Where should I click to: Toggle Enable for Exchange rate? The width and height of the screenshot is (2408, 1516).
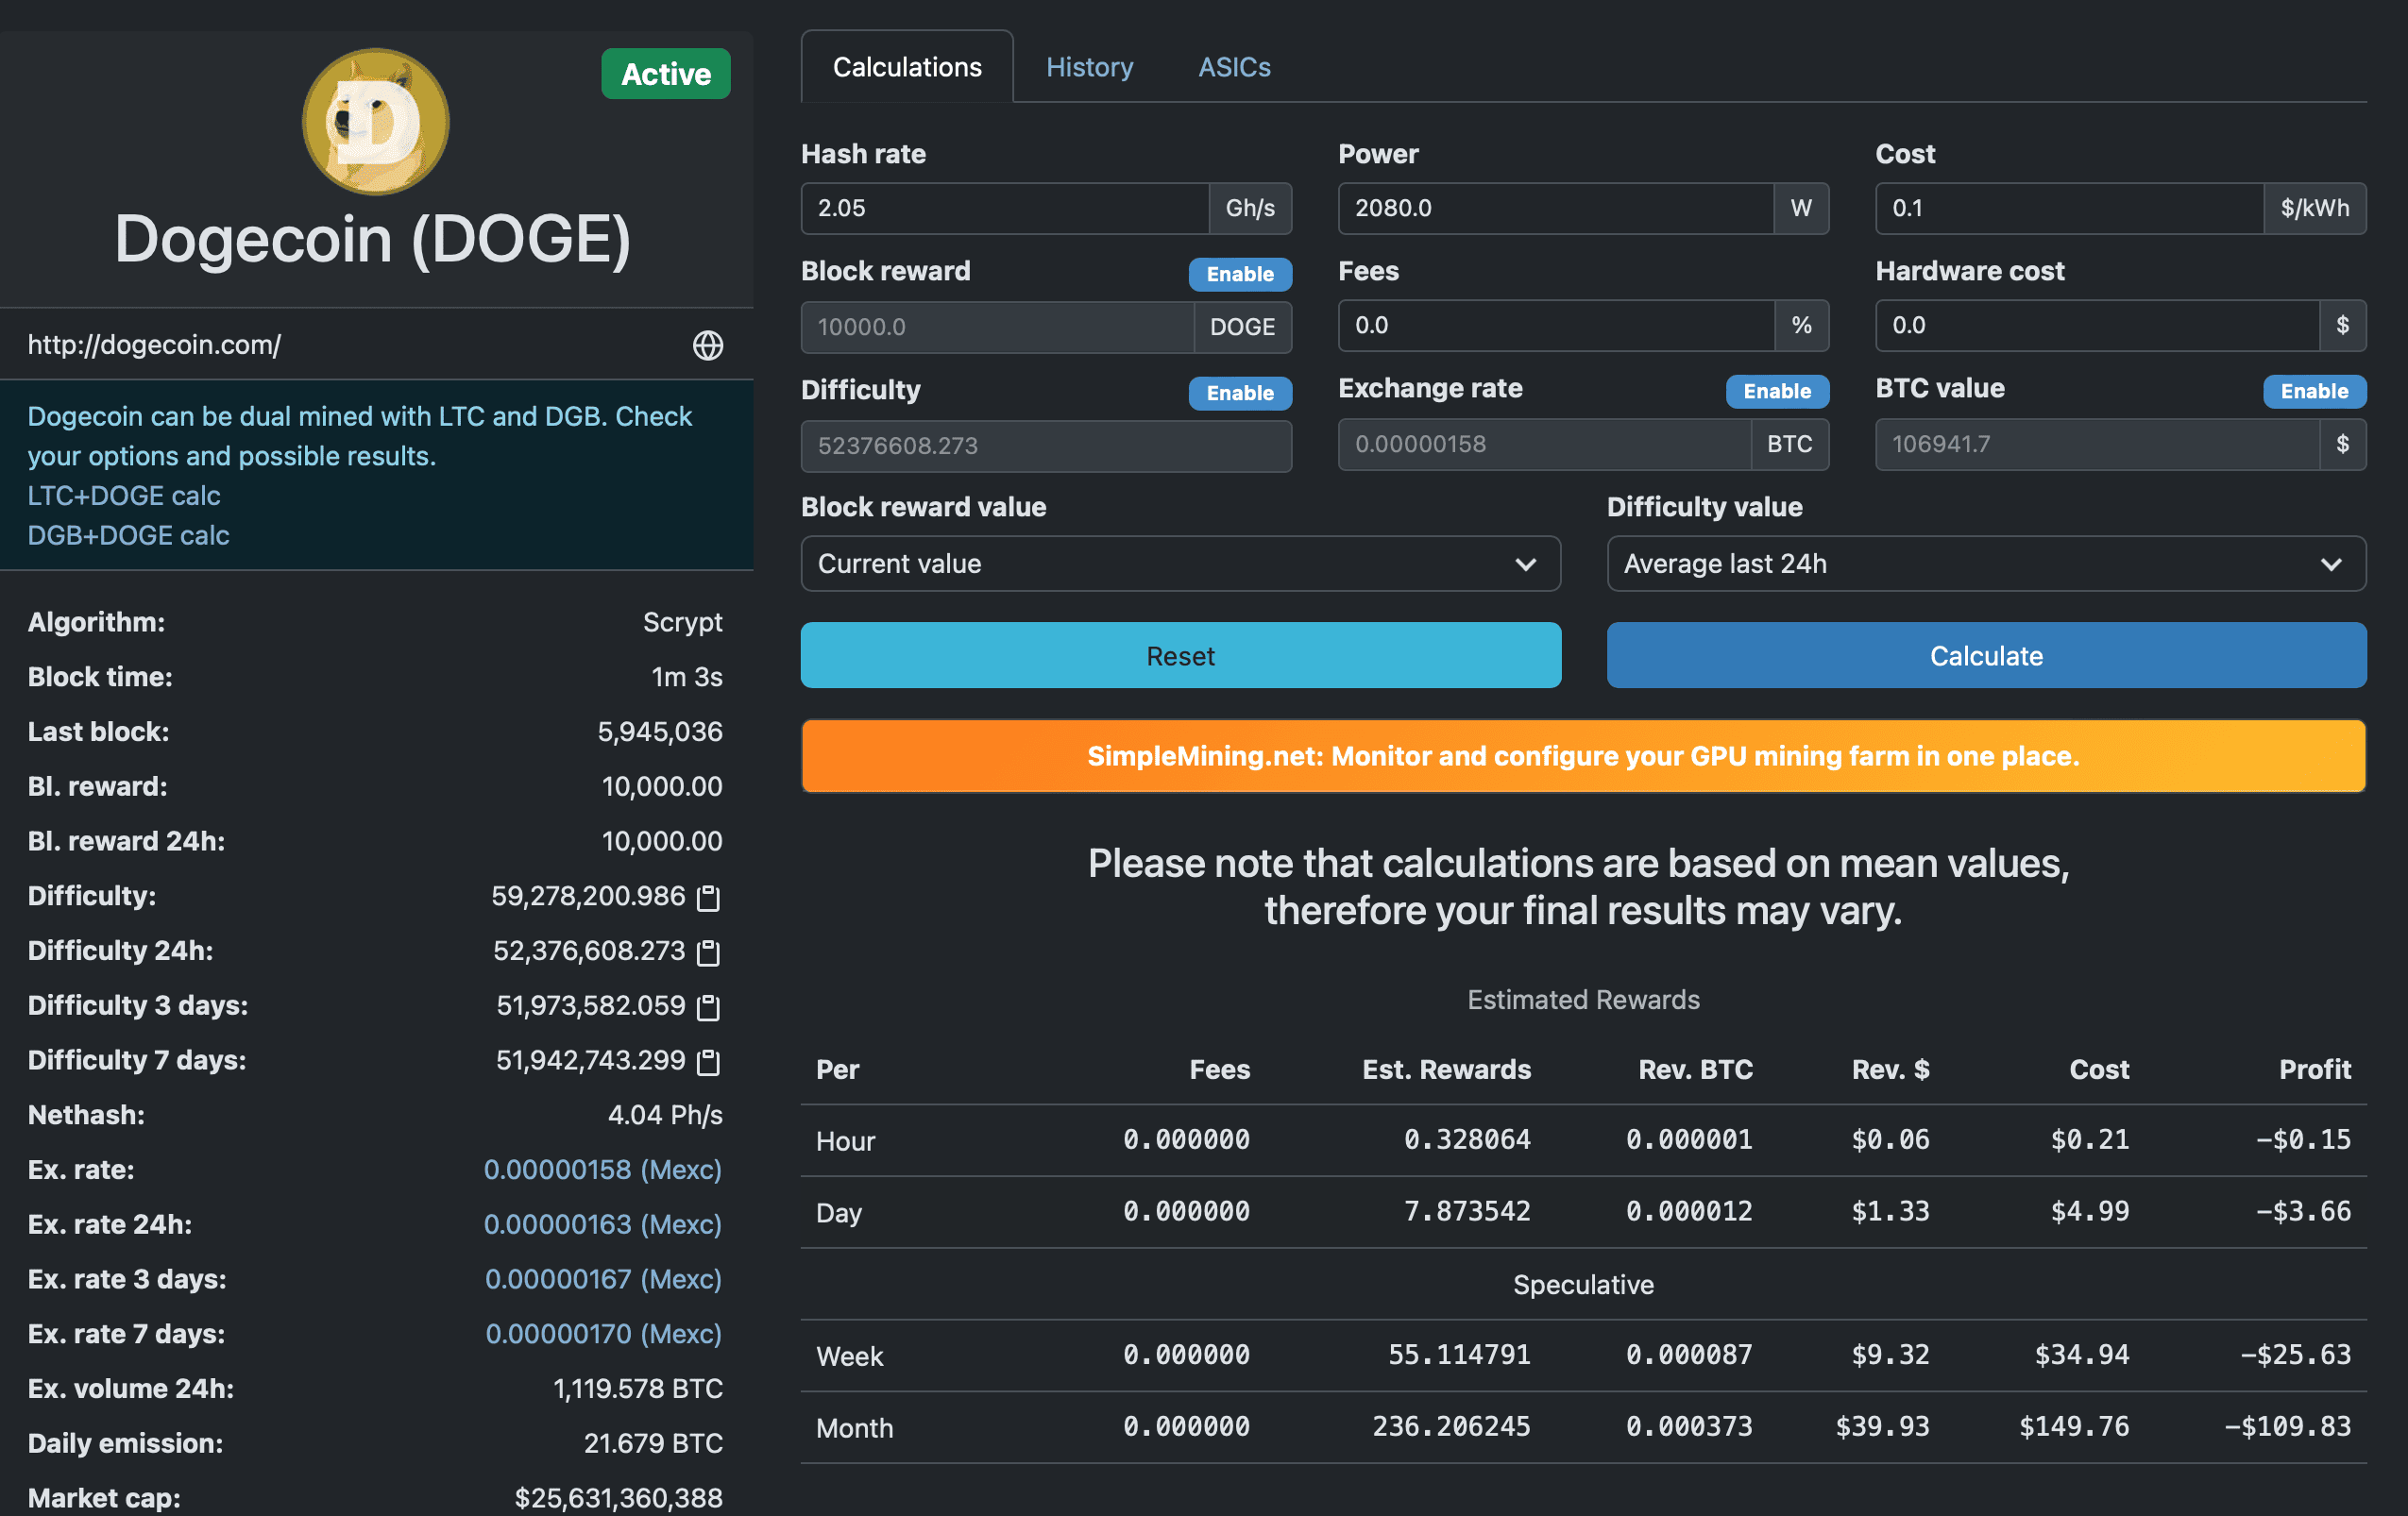1776,391
